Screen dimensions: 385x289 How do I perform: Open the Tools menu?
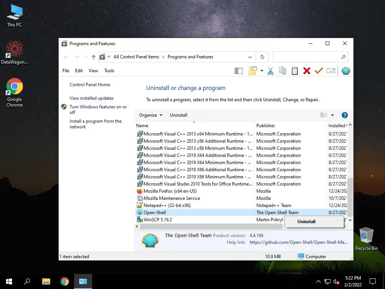click(x=109, y=71)
